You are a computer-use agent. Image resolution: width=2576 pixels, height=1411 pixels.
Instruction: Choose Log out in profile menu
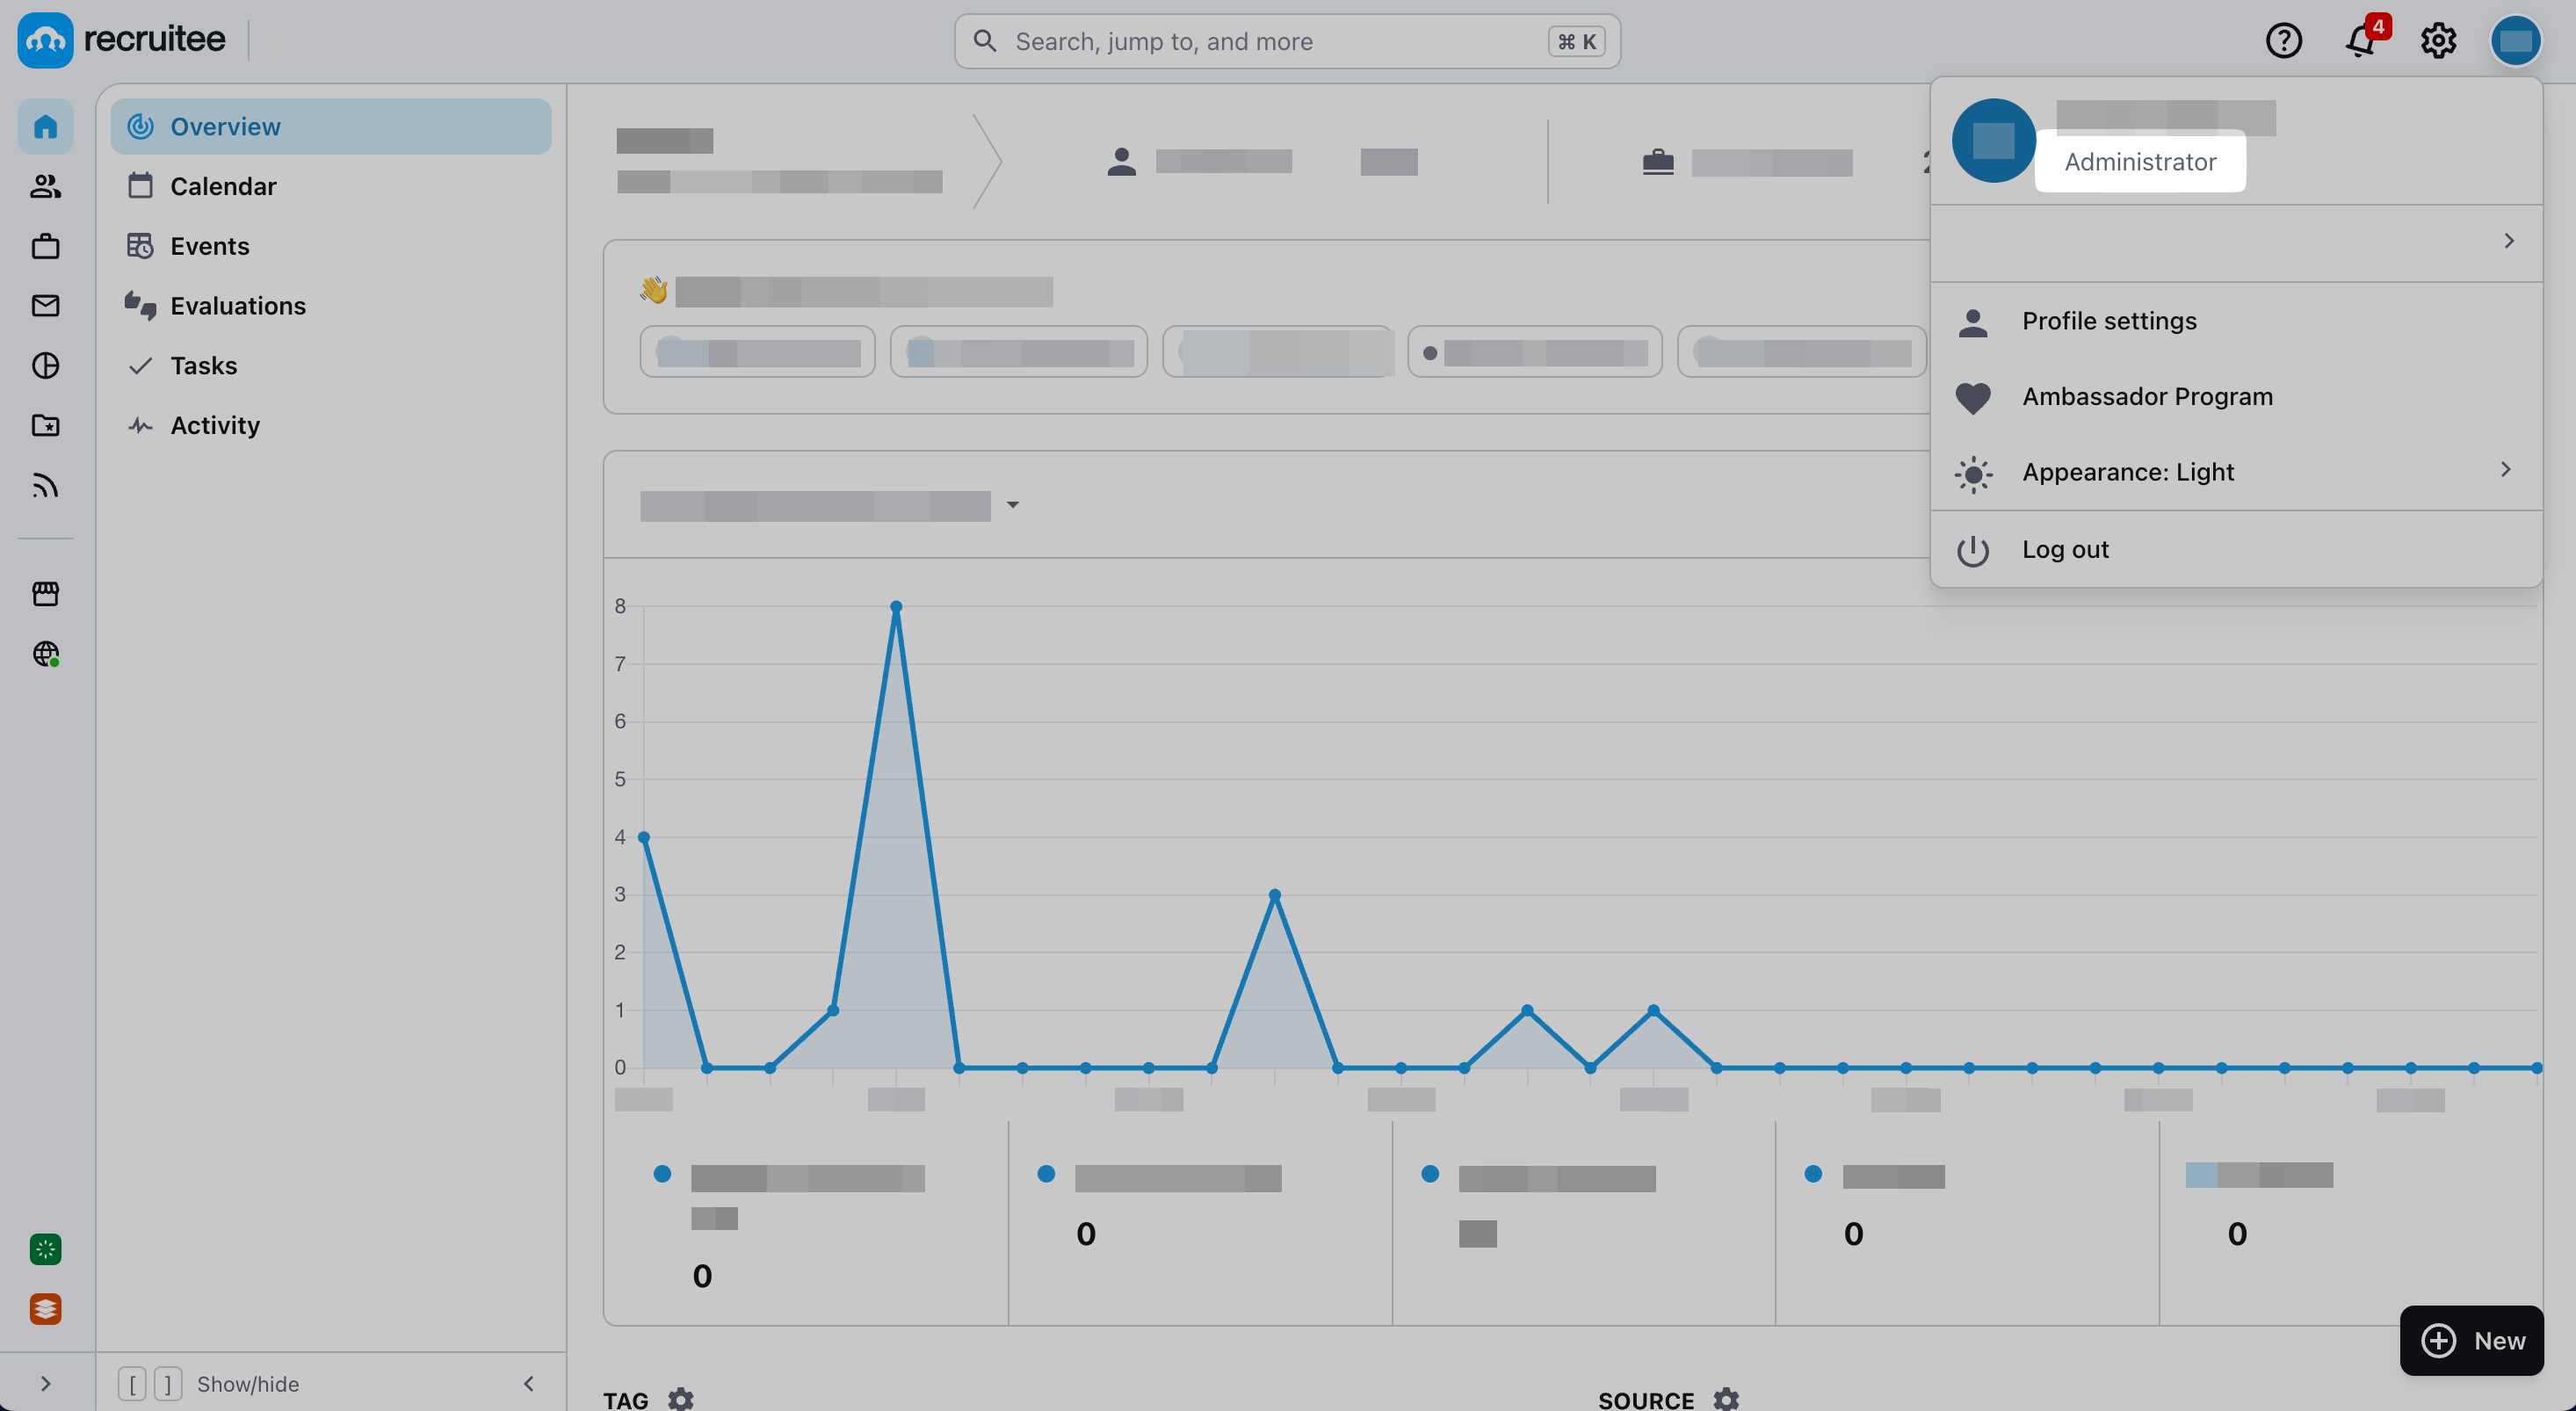(2064, 549)
